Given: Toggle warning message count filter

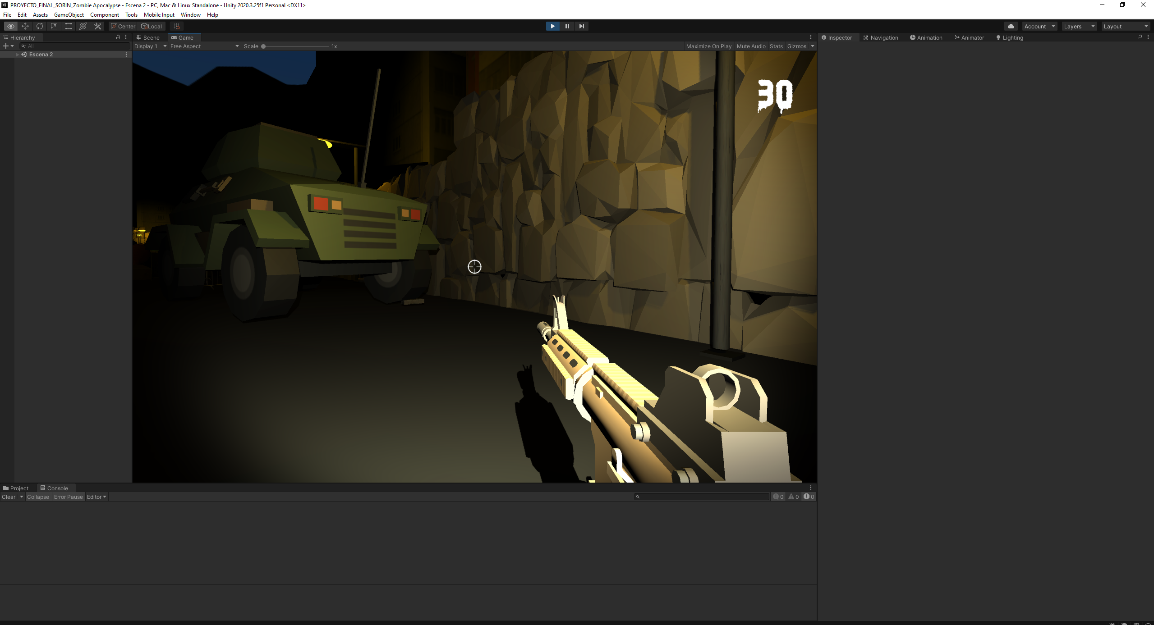Looking at the screenshot, I should coord(794,497).
